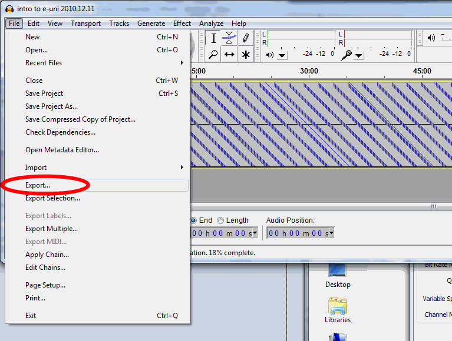
Task: Click the Libraries folder icon
Action: coord(338,307)
